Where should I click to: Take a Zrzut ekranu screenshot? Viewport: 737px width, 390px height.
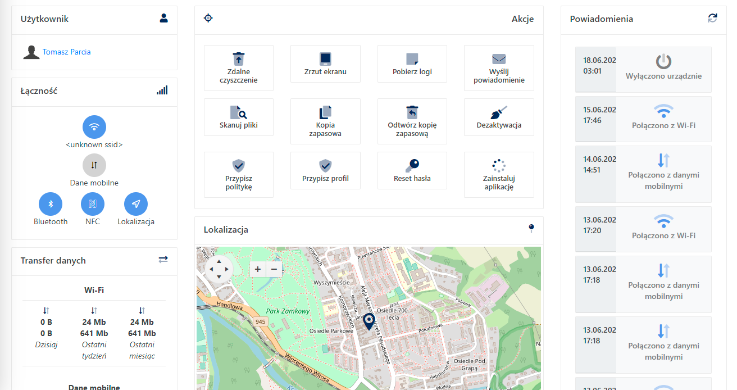[325, 64]
